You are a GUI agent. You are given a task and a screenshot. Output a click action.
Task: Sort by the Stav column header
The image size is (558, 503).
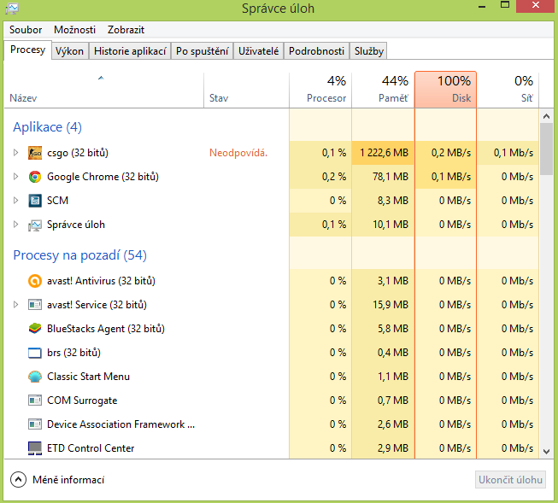246,90
